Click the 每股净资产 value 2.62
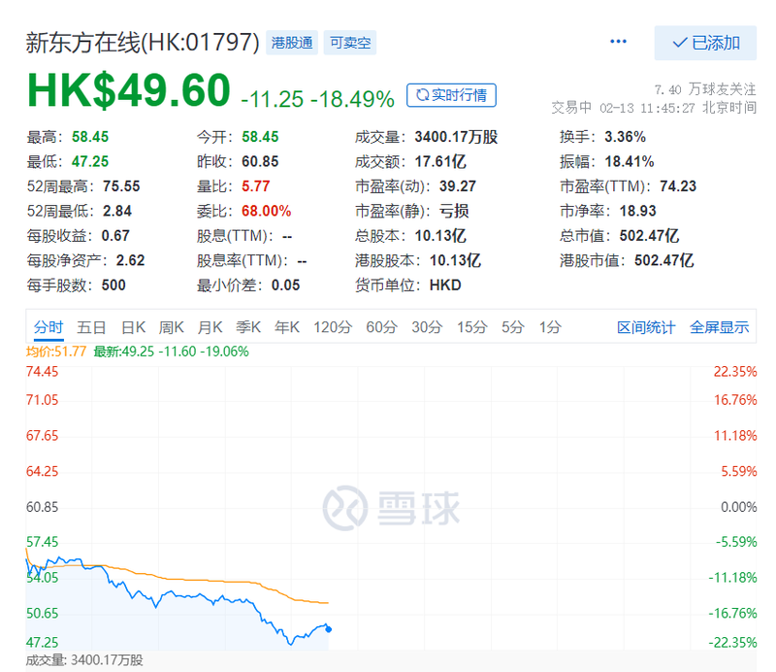 point(130,260)
